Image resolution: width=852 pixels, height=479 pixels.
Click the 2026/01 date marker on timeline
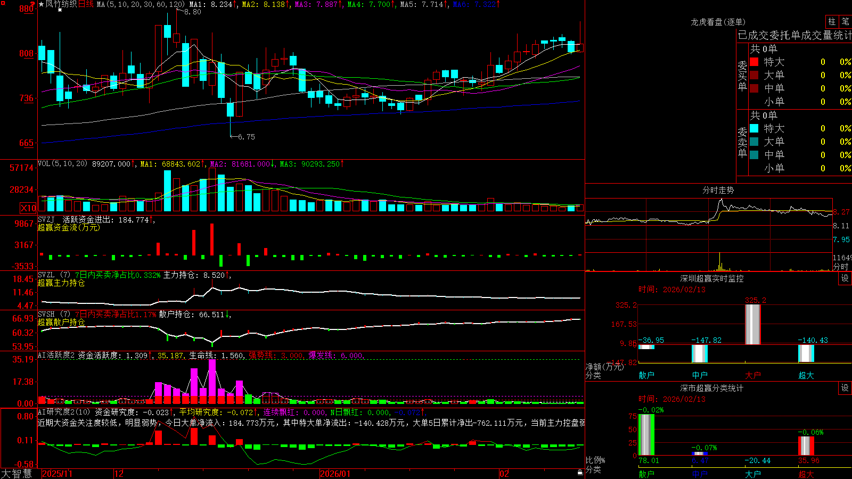[x=335, y=474]
